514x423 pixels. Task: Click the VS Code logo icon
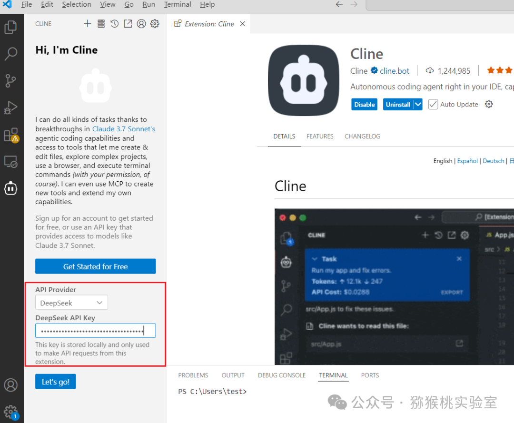(7, 4)
